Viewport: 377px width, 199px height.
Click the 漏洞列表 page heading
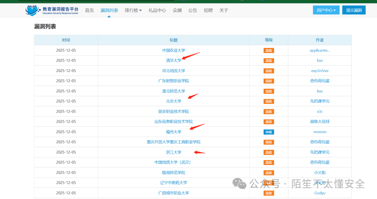(x=45, y=27)
